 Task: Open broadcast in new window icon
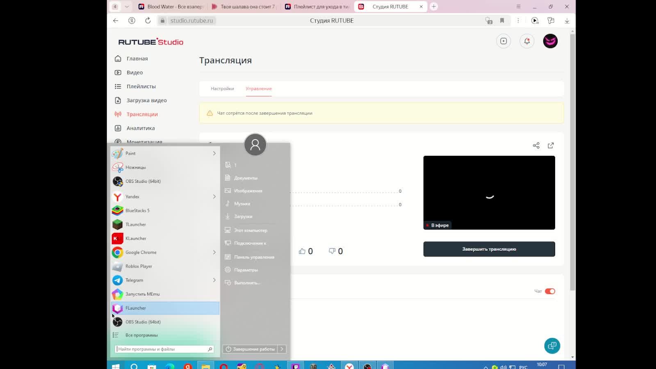[551, 146]
